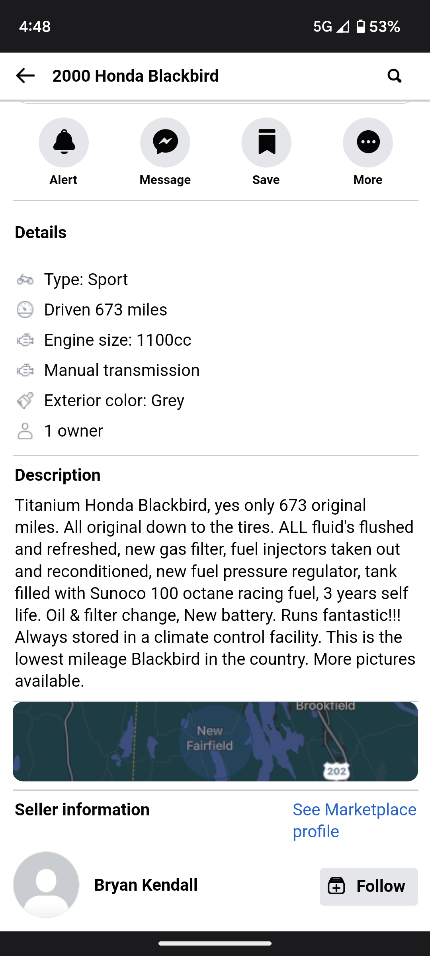
Task: Tap the listing description text
Action: 215,593
